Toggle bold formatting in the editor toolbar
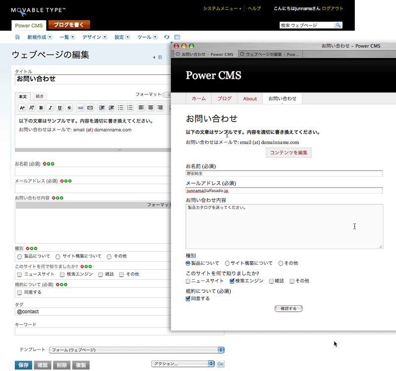 (x=41, y=108)
